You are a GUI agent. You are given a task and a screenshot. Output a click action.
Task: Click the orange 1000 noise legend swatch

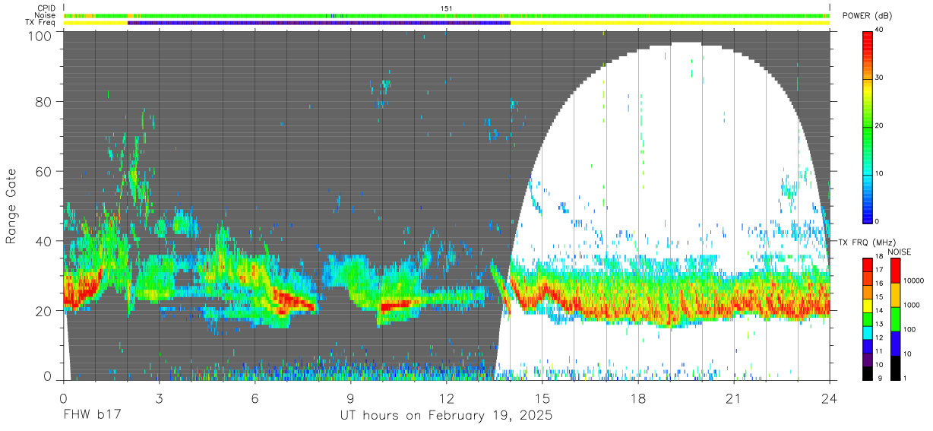[x=894, y=294]
